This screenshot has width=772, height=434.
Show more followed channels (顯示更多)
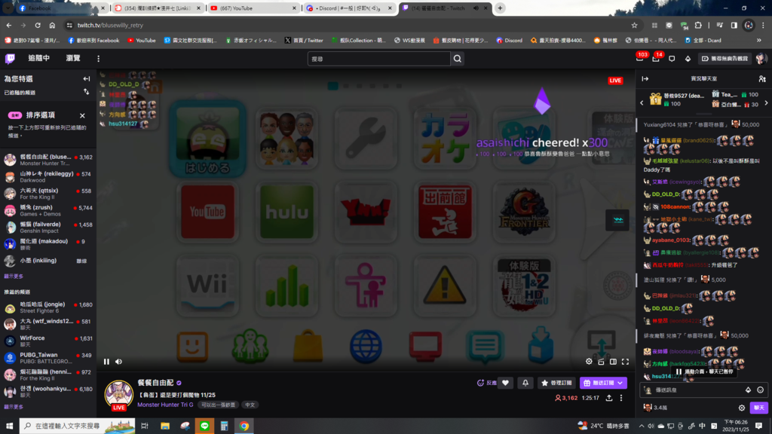tap(14, 277)
